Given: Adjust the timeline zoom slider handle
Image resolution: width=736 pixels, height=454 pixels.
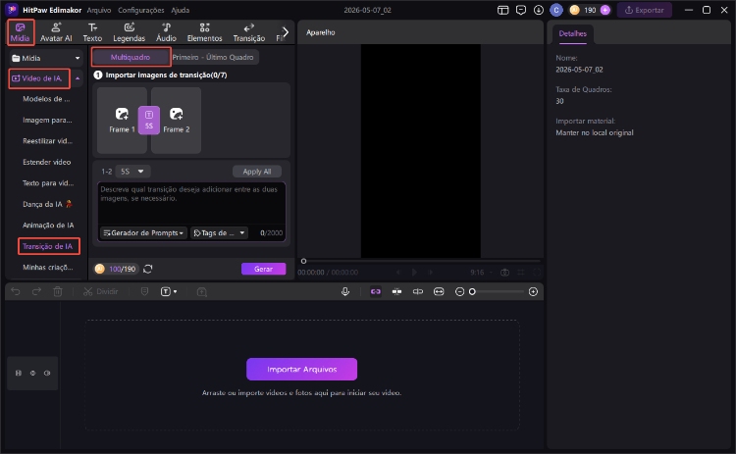Looking at the screenshot, I should pos(473,292).
